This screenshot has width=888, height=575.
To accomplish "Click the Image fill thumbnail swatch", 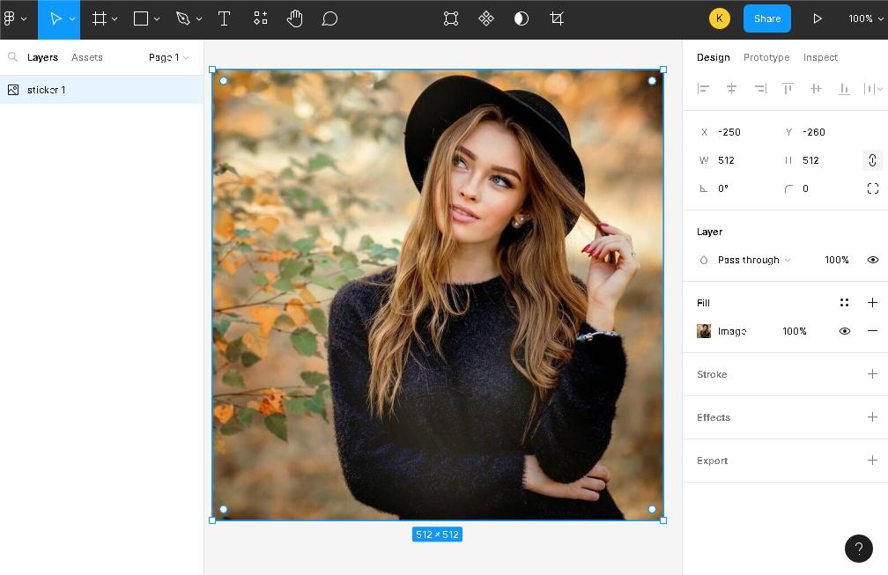I will coord(704,331).
